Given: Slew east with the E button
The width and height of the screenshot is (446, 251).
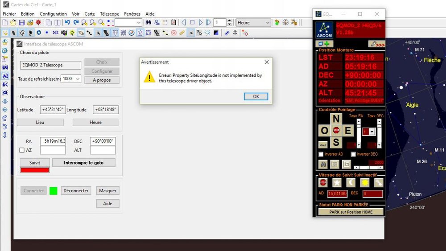Looking at the screenshot, I should [x=347, y=131].
